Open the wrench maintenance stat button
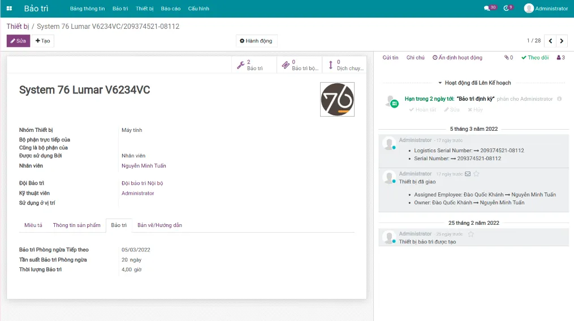This screenshot has width=574, height=321. (254, 65)
